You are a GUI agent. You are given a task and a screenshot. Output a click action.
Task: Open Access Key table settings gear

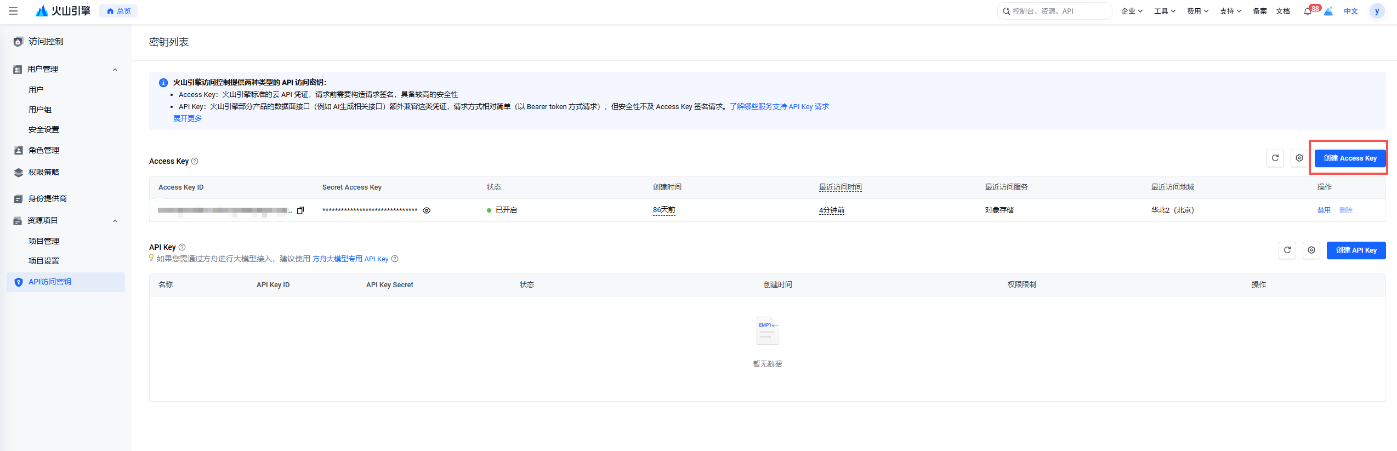click(x=1299, y=158)
